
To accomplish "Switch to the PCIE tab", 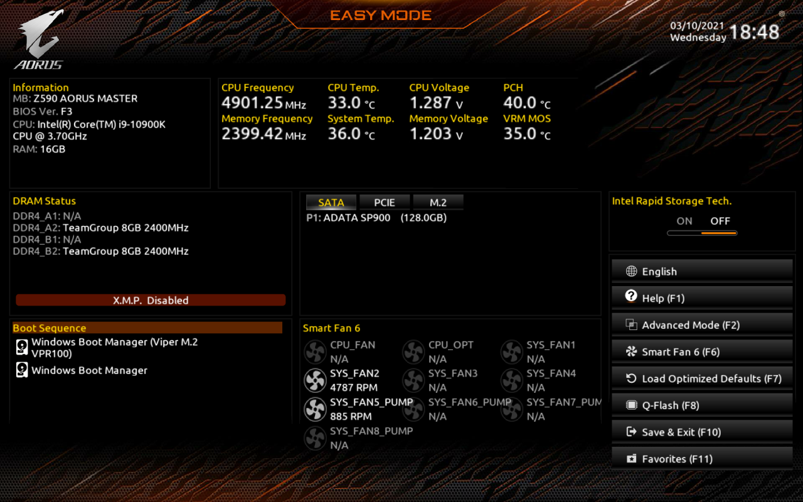I will tap(385, 202).
